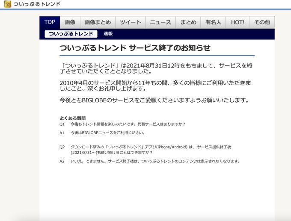Screen dimensions: 291x221
Task: Click the ついっぷるトレンド sub-navigation button
Action: point(71,34)
